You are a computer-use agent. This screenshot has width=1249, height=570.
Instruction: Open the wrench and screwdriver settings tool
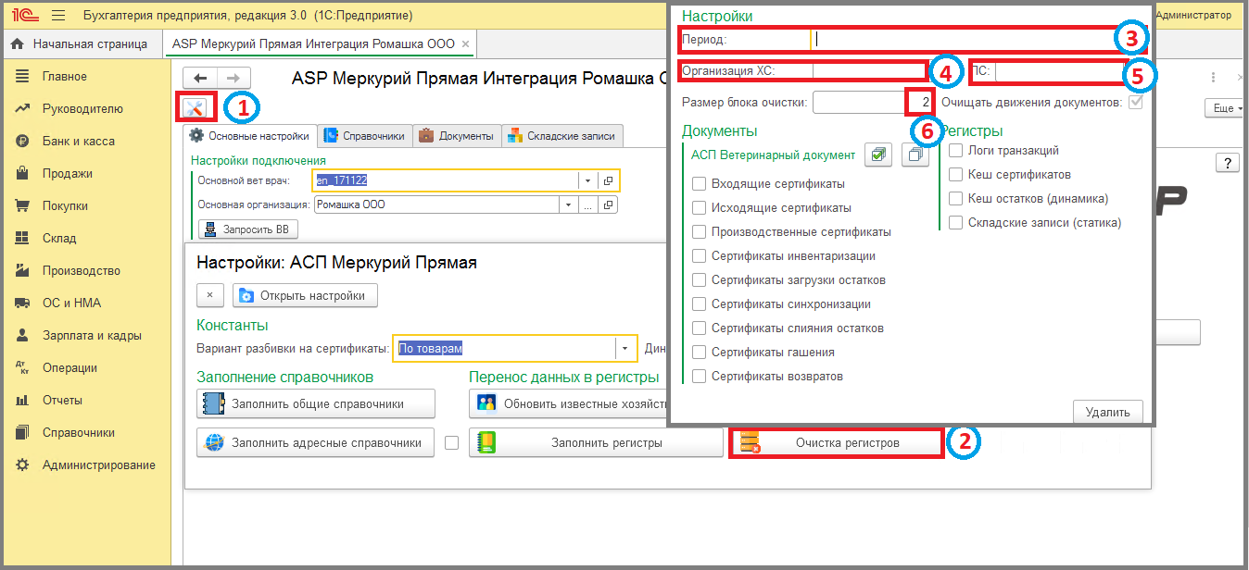tap(196, 107)
